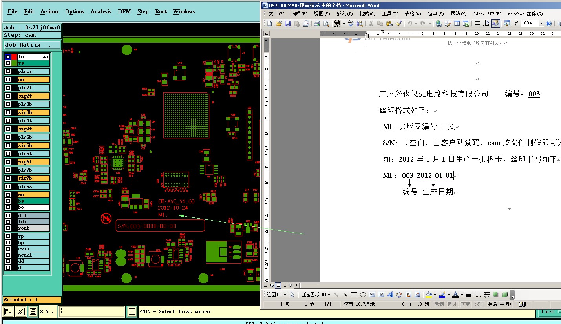Click the Select Objects pointer in Drawing toolbar

(292, 295)
